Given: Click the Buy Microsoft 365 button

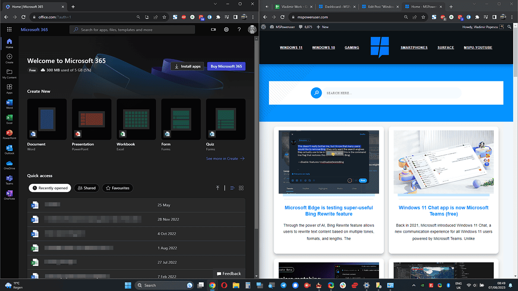Looking at the screenshot, I should tap(226, 66).
